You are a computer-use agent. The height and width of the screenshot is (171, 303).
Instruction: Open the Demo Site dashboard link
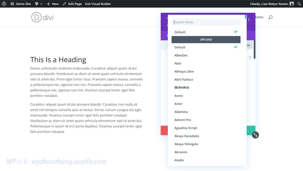click(21, 4)
